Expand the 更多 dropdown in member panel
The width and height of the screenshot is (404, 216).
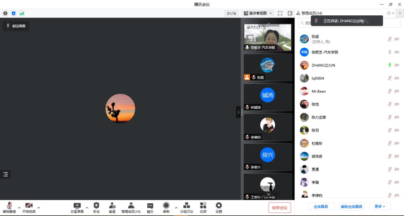pos(380,207)
